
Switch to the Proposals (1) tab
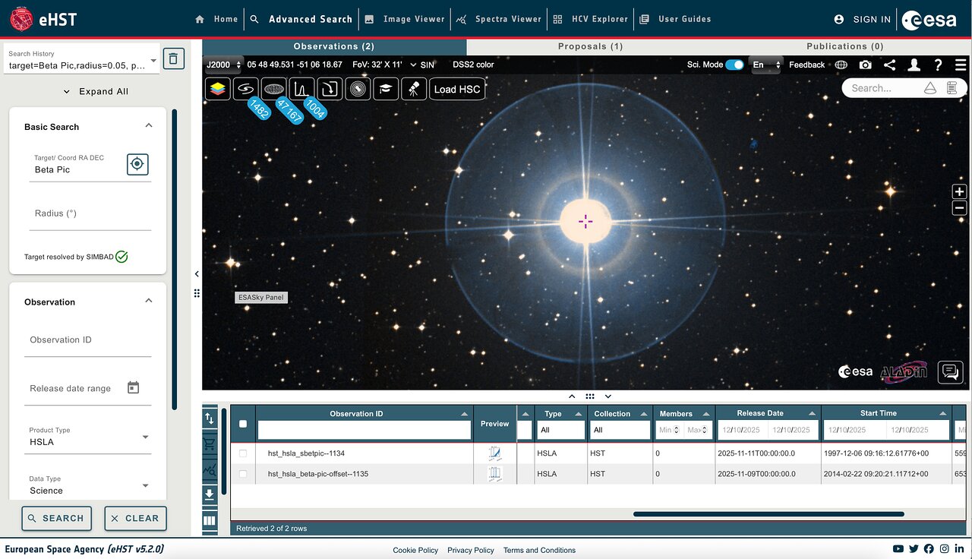590,46
